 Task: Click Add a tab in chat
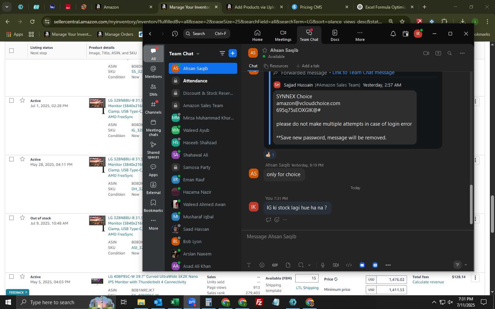pyautogui.click(x=307, y=66)
